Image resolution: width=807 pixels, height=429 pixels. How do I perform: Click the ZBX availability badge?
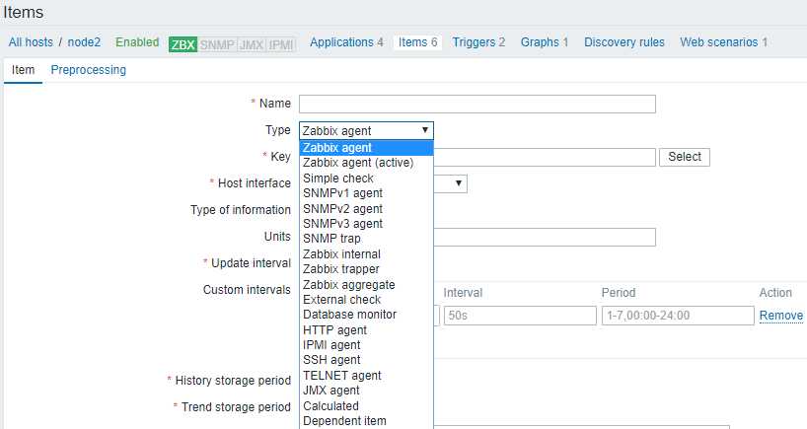click(x=183, y=44)
